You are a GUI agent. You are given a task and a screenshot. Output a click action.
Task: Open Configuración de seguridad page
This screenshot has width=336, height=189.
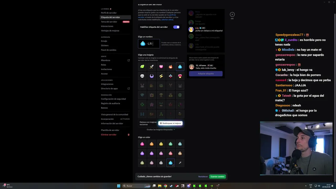115,99
